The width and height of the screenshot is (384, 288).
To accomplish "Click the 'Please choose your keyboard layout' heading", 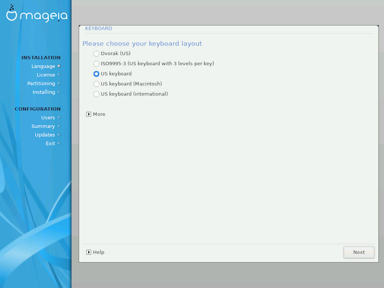I will tap(142, 44).
